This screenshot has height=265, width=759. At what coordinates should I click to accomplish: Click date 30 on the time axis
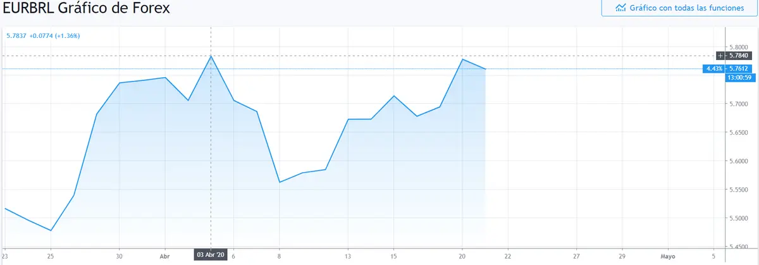point(119,257)
